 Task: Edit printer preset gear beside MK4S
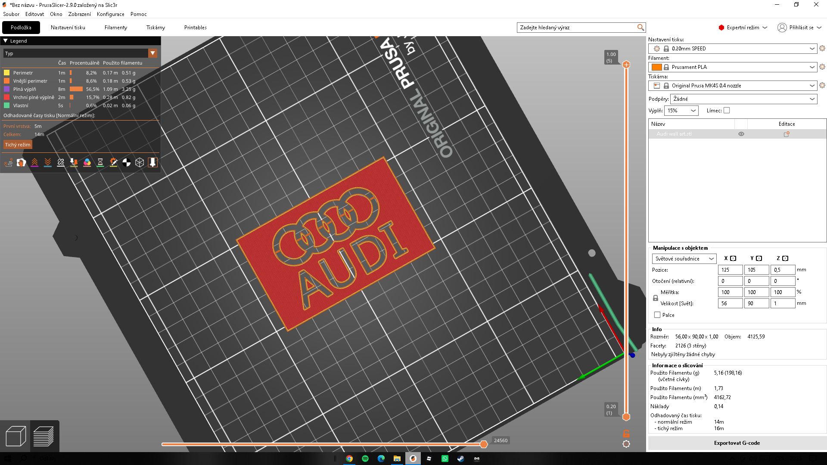(822, 86)
